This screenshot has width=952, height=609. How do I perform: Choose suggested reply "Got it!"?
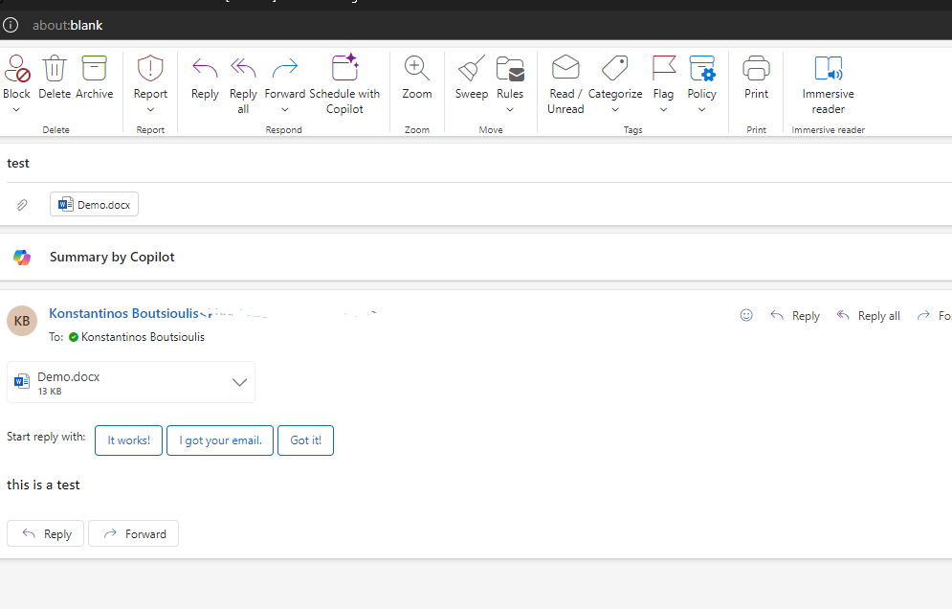tap(305, 440)
